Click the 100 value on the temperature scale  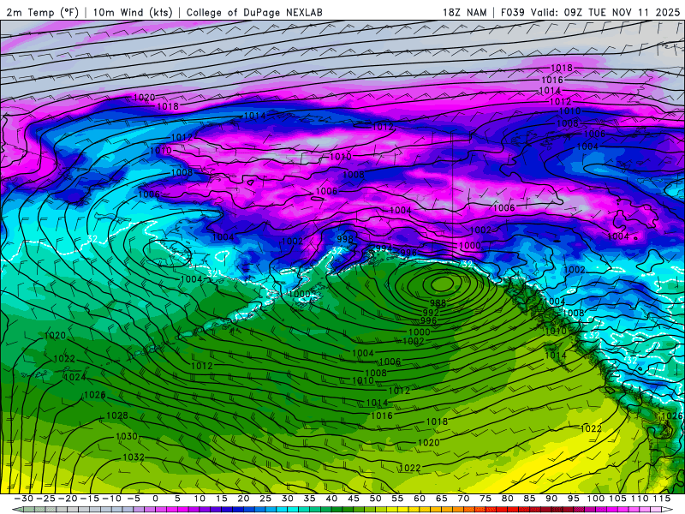[595, 499]
